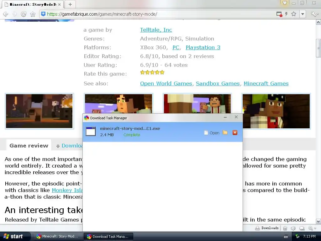Click the blue security shield in address bar
Image resolution: width=321 pixels, height=241 pixels.
[x=43, y=14]
